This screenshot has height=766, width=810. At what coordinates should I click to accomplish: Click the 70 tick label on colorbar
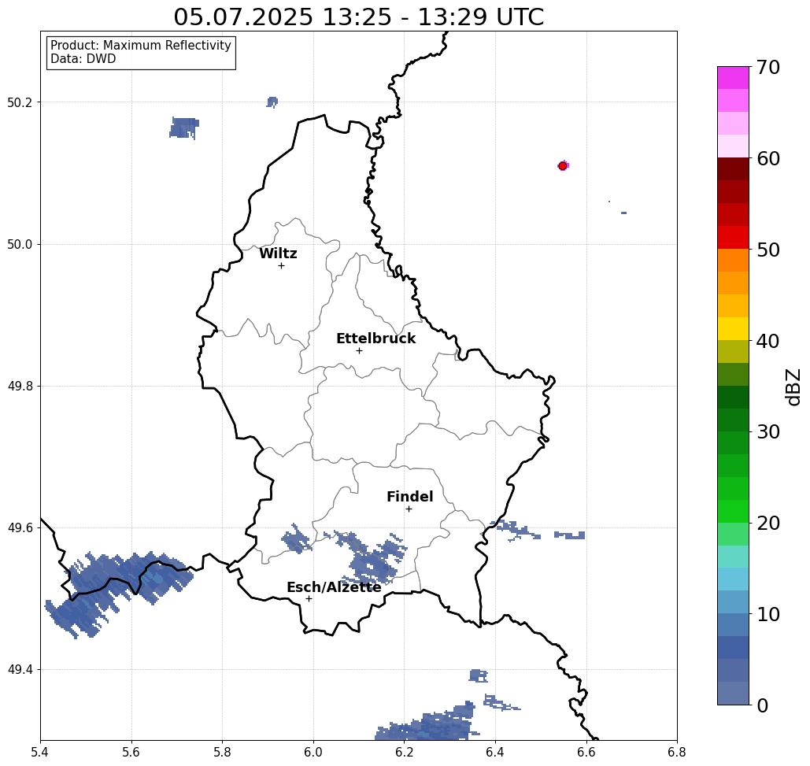pyautogui.click(x=768, y=67)
